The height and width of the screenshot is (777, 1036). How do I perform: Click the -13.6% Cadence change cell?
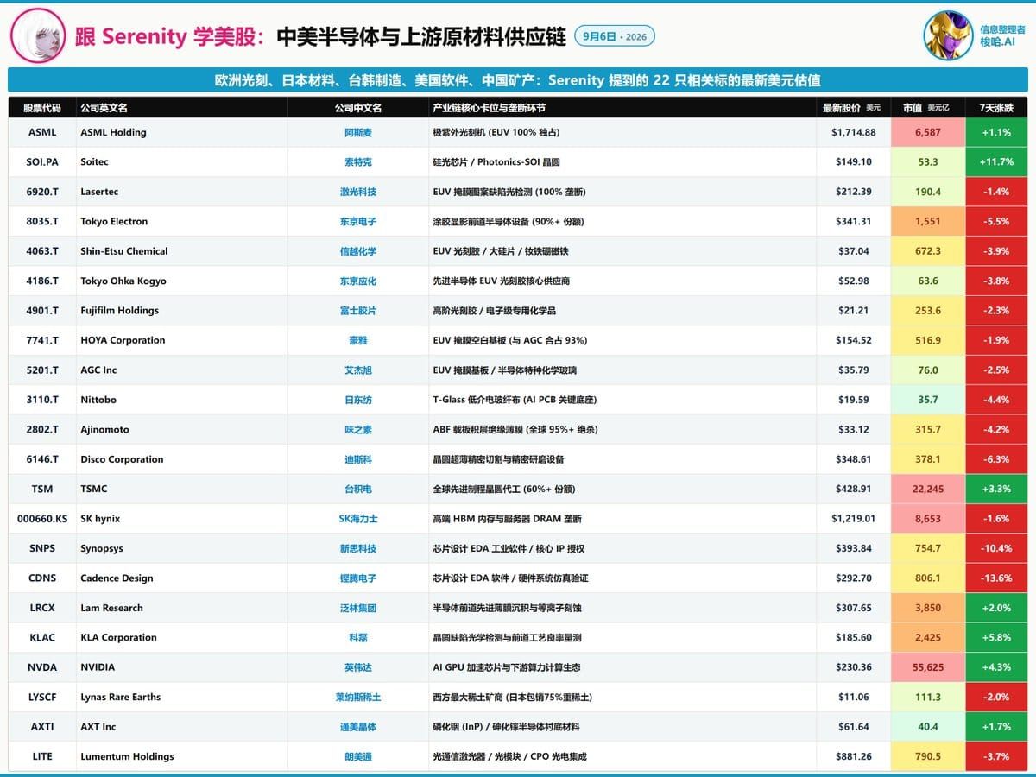pos(996,578)
